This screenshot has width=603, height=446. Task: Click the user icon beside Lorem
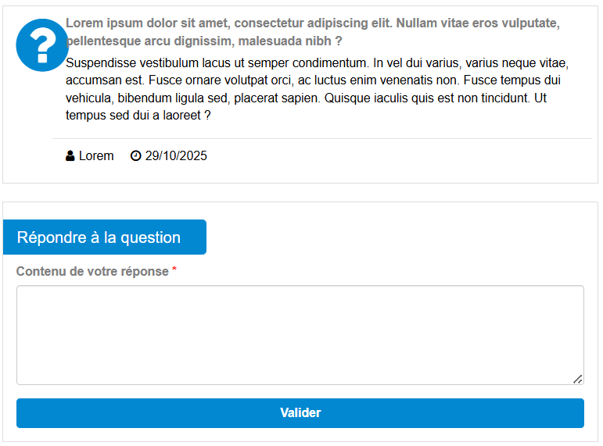(70, 156)
